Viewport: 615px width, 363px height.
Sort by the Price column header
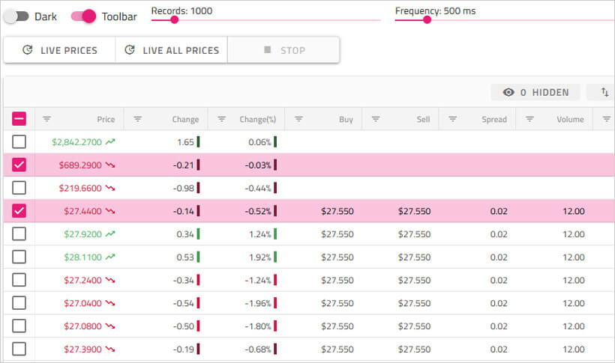coord(106,119)
